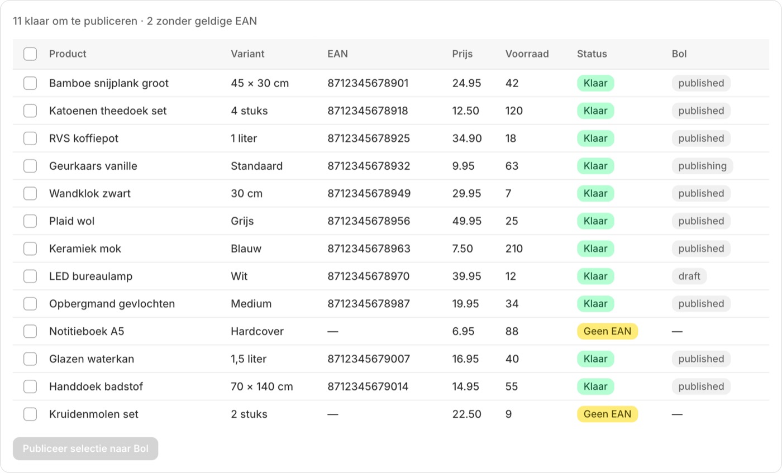
Task: Tick the select-all checkbox in the header
Action: click(30, 54)
